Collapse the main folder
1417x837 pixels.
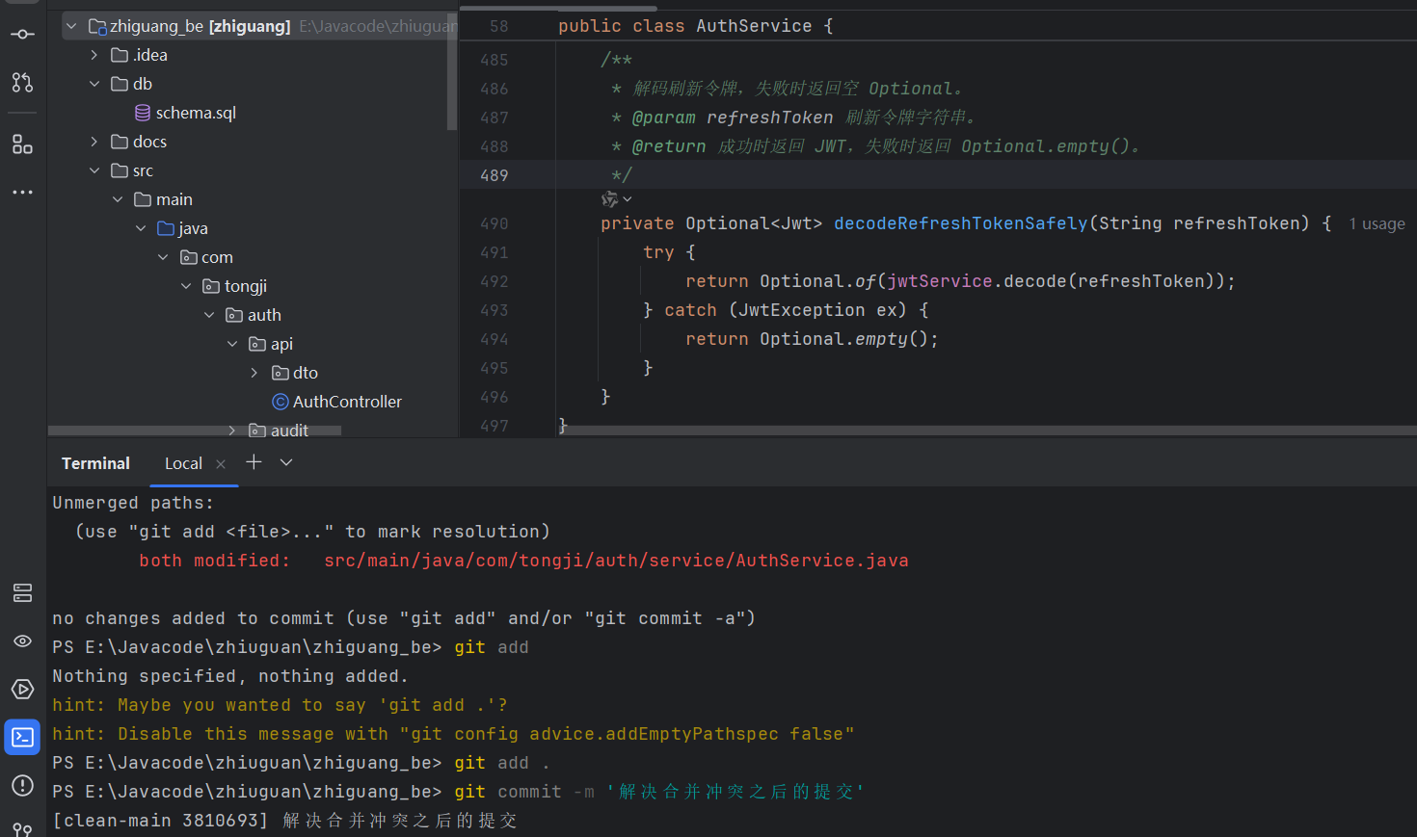118,199
